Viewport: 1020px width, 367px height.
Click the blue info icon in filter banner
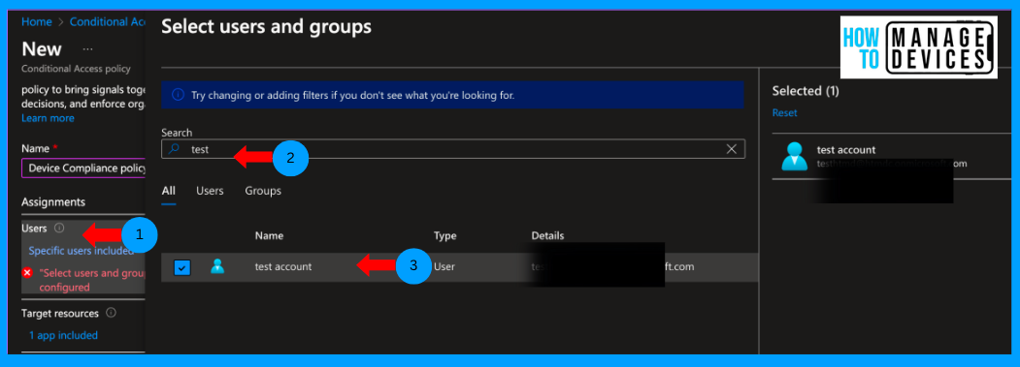click(178, 95)
